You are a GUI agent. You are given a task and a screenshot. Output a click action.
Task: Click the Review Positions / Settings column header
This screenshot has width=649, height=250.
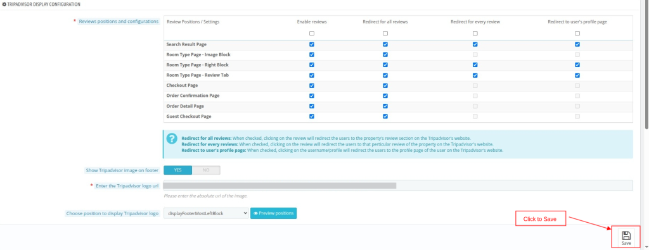193,22
